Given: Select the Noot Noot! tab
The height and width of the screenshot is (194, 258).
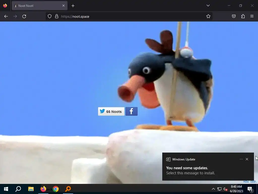Looking at the screenshot, I should point(40,6).
